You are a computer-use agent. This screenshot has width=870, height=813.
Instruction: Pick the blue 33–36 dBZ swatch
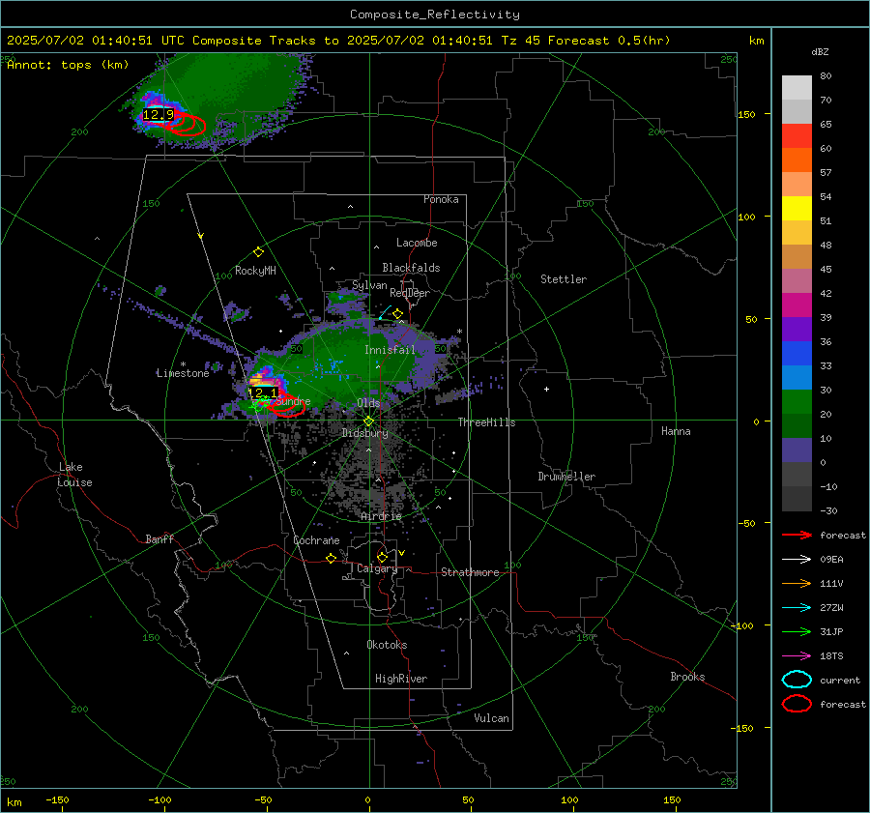(x=797, y=354)
